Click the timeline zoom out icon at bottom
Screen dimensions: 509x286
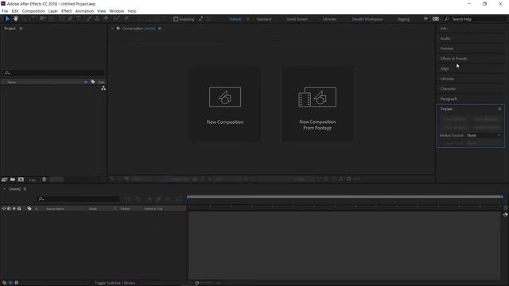pos(190,283)
